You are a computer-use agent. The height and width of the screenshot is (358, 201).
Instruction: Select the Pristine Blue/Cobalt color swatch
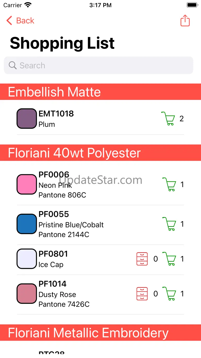[x=27, y=224]
